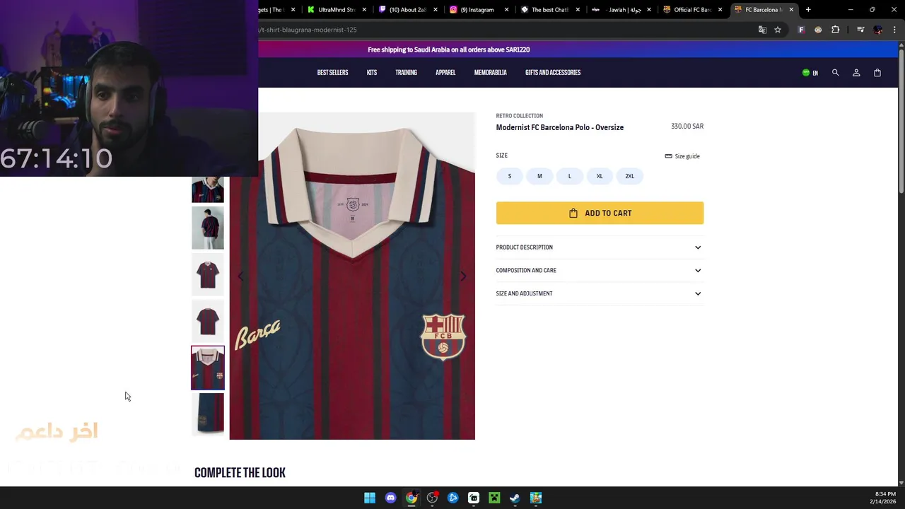Open the Apparel menu

tap(445, 73)
